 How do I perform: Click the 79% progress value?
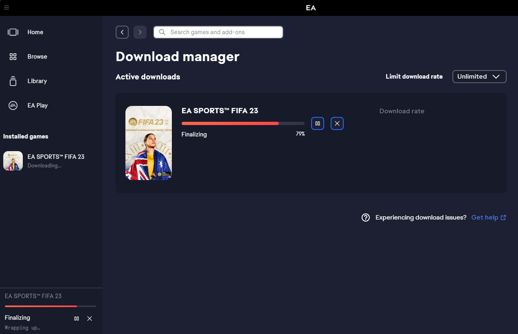point(300,134)
